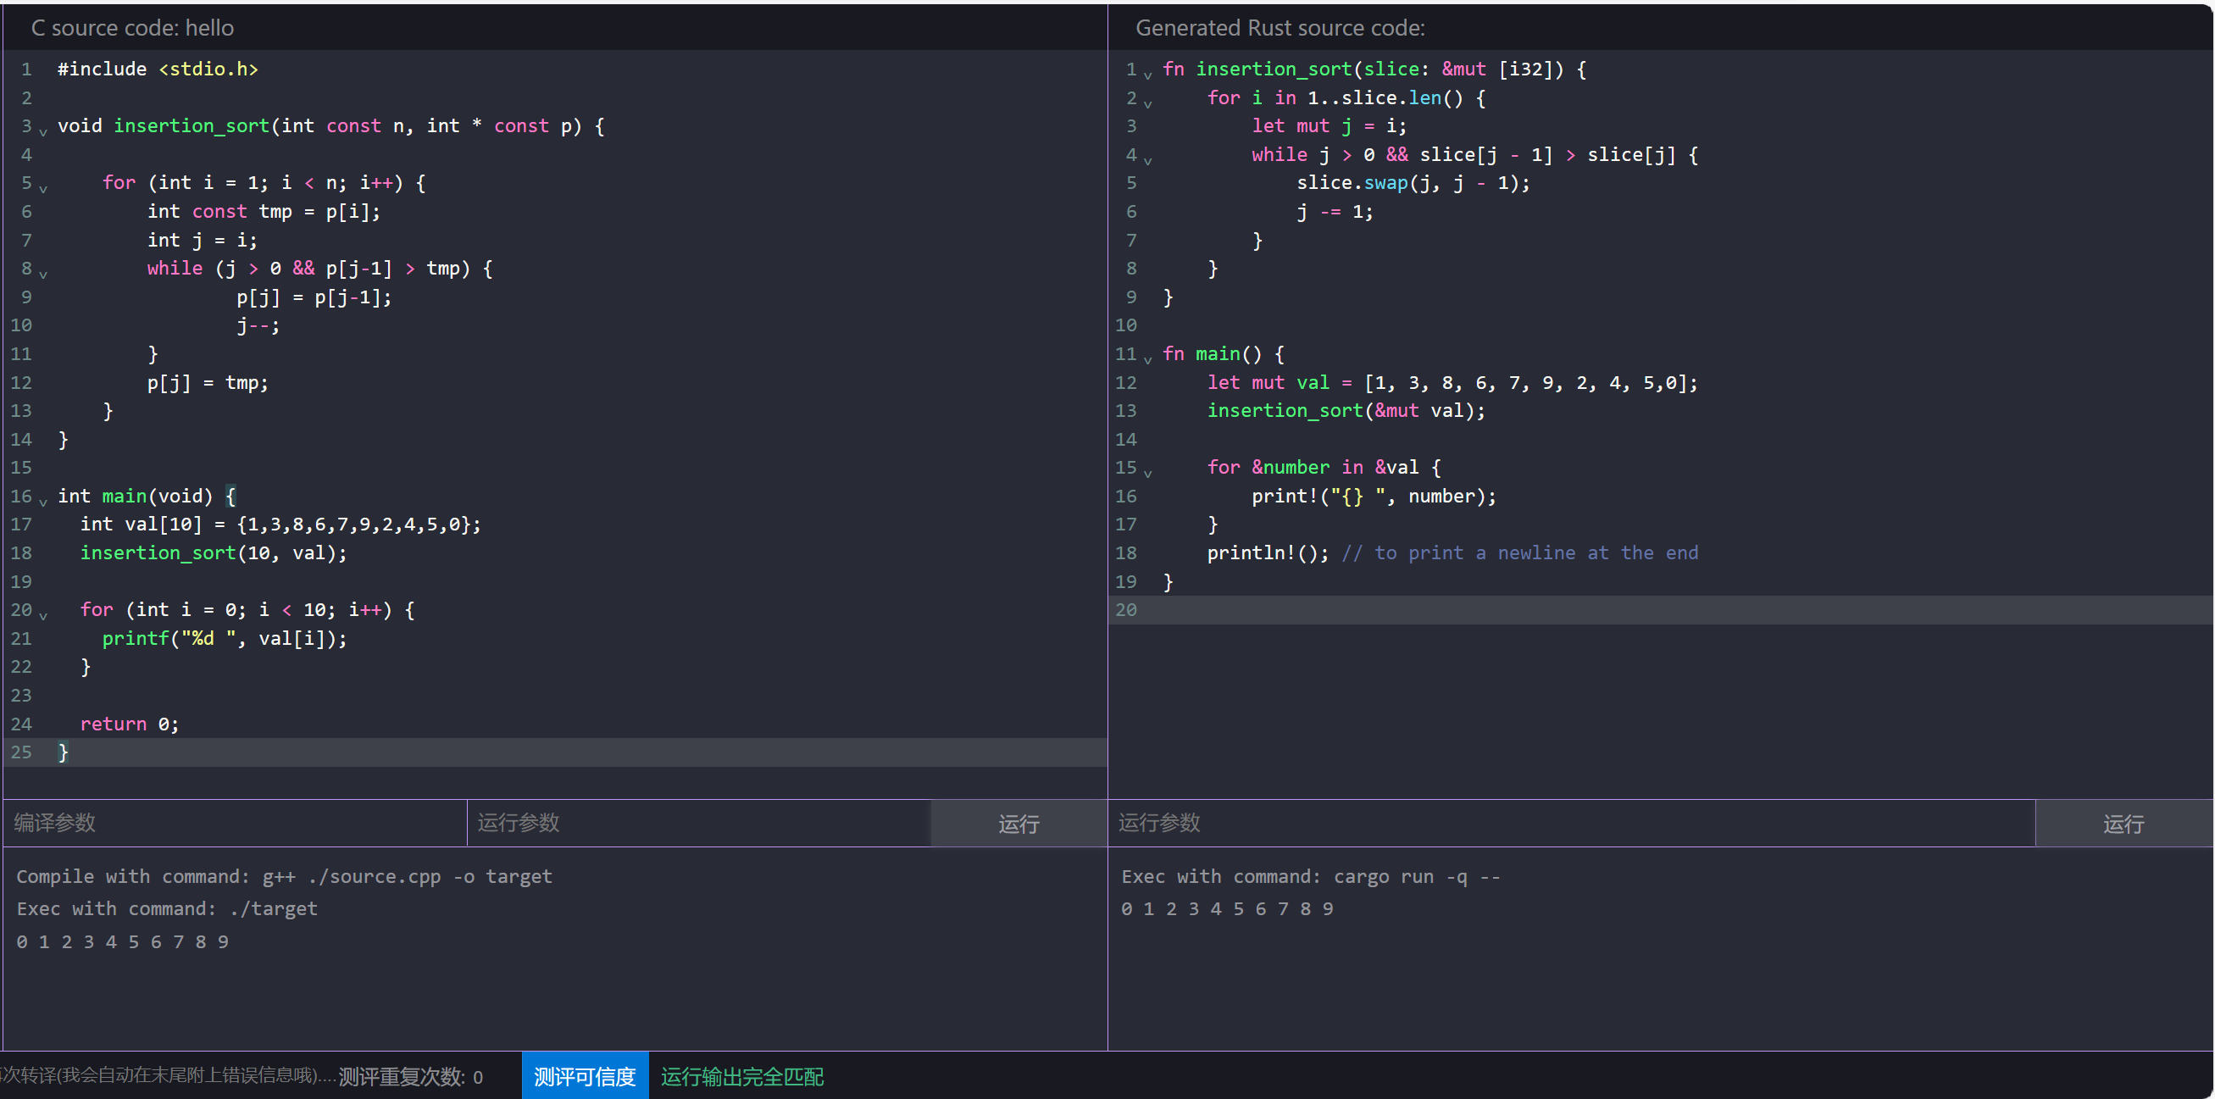
Task: Click 'print!("{} ", number);' Rust line
Action: 1374,497
